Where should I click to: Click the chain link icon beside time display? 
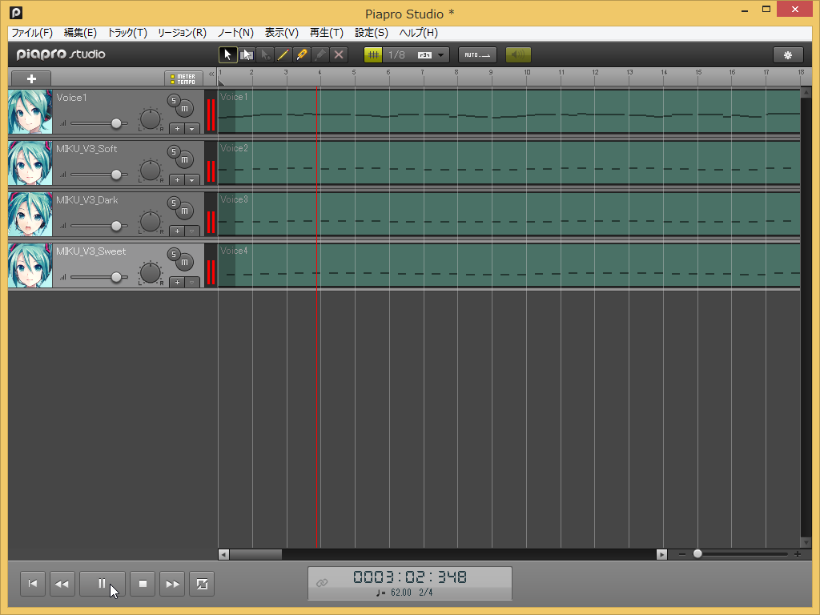(322, 583)
